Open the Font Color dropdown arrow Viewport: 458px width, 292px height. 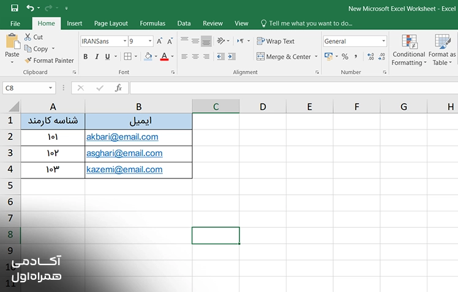coord(172,56)
